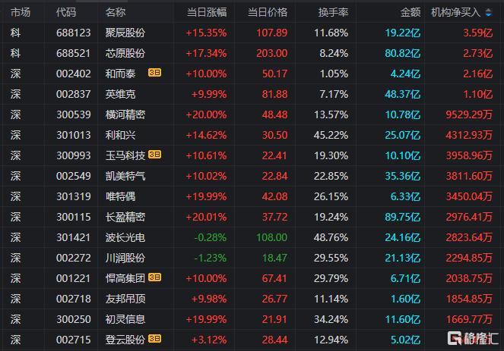Click the 3日 badge beside 玉马科技
Viewport: 504px width, 351px height.
(x=154, y=155)
